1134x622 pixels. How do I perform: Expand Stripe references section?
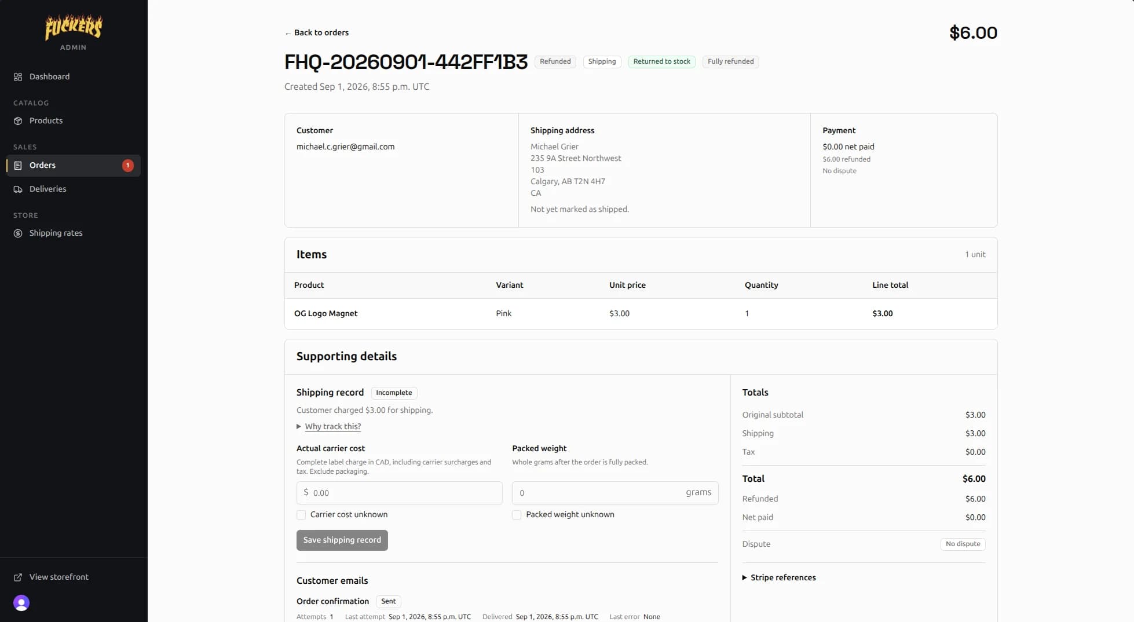[779, 577]
